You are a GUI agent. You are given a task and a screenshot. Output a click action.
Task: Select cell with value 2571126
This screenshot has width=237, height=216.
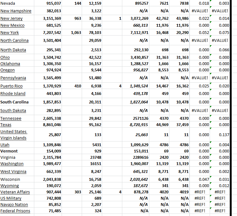[135, 119]
